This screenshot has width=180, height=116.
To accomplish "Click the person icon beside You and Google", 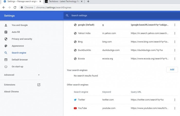I will tap(6, 25).
